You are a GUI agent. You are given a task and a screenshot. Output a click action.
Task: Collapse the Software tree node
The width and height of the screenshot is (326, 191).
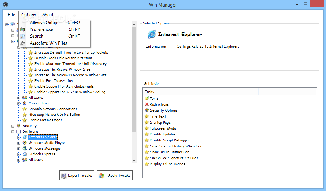(13, 132)
